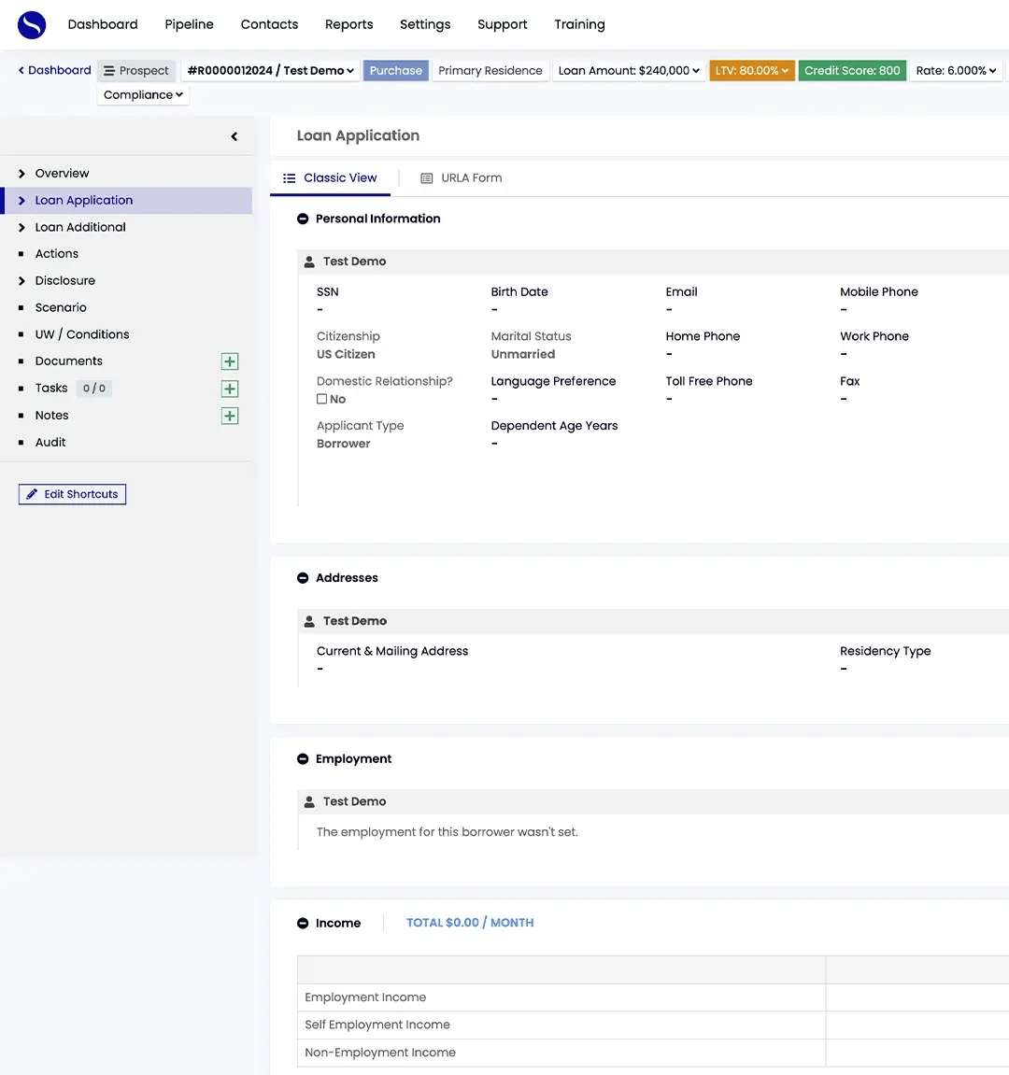Image resolution: width=1009 pixels, height=1075 pixels.
Task: Open the Pipeline menu
Action: tap(190, 24)
